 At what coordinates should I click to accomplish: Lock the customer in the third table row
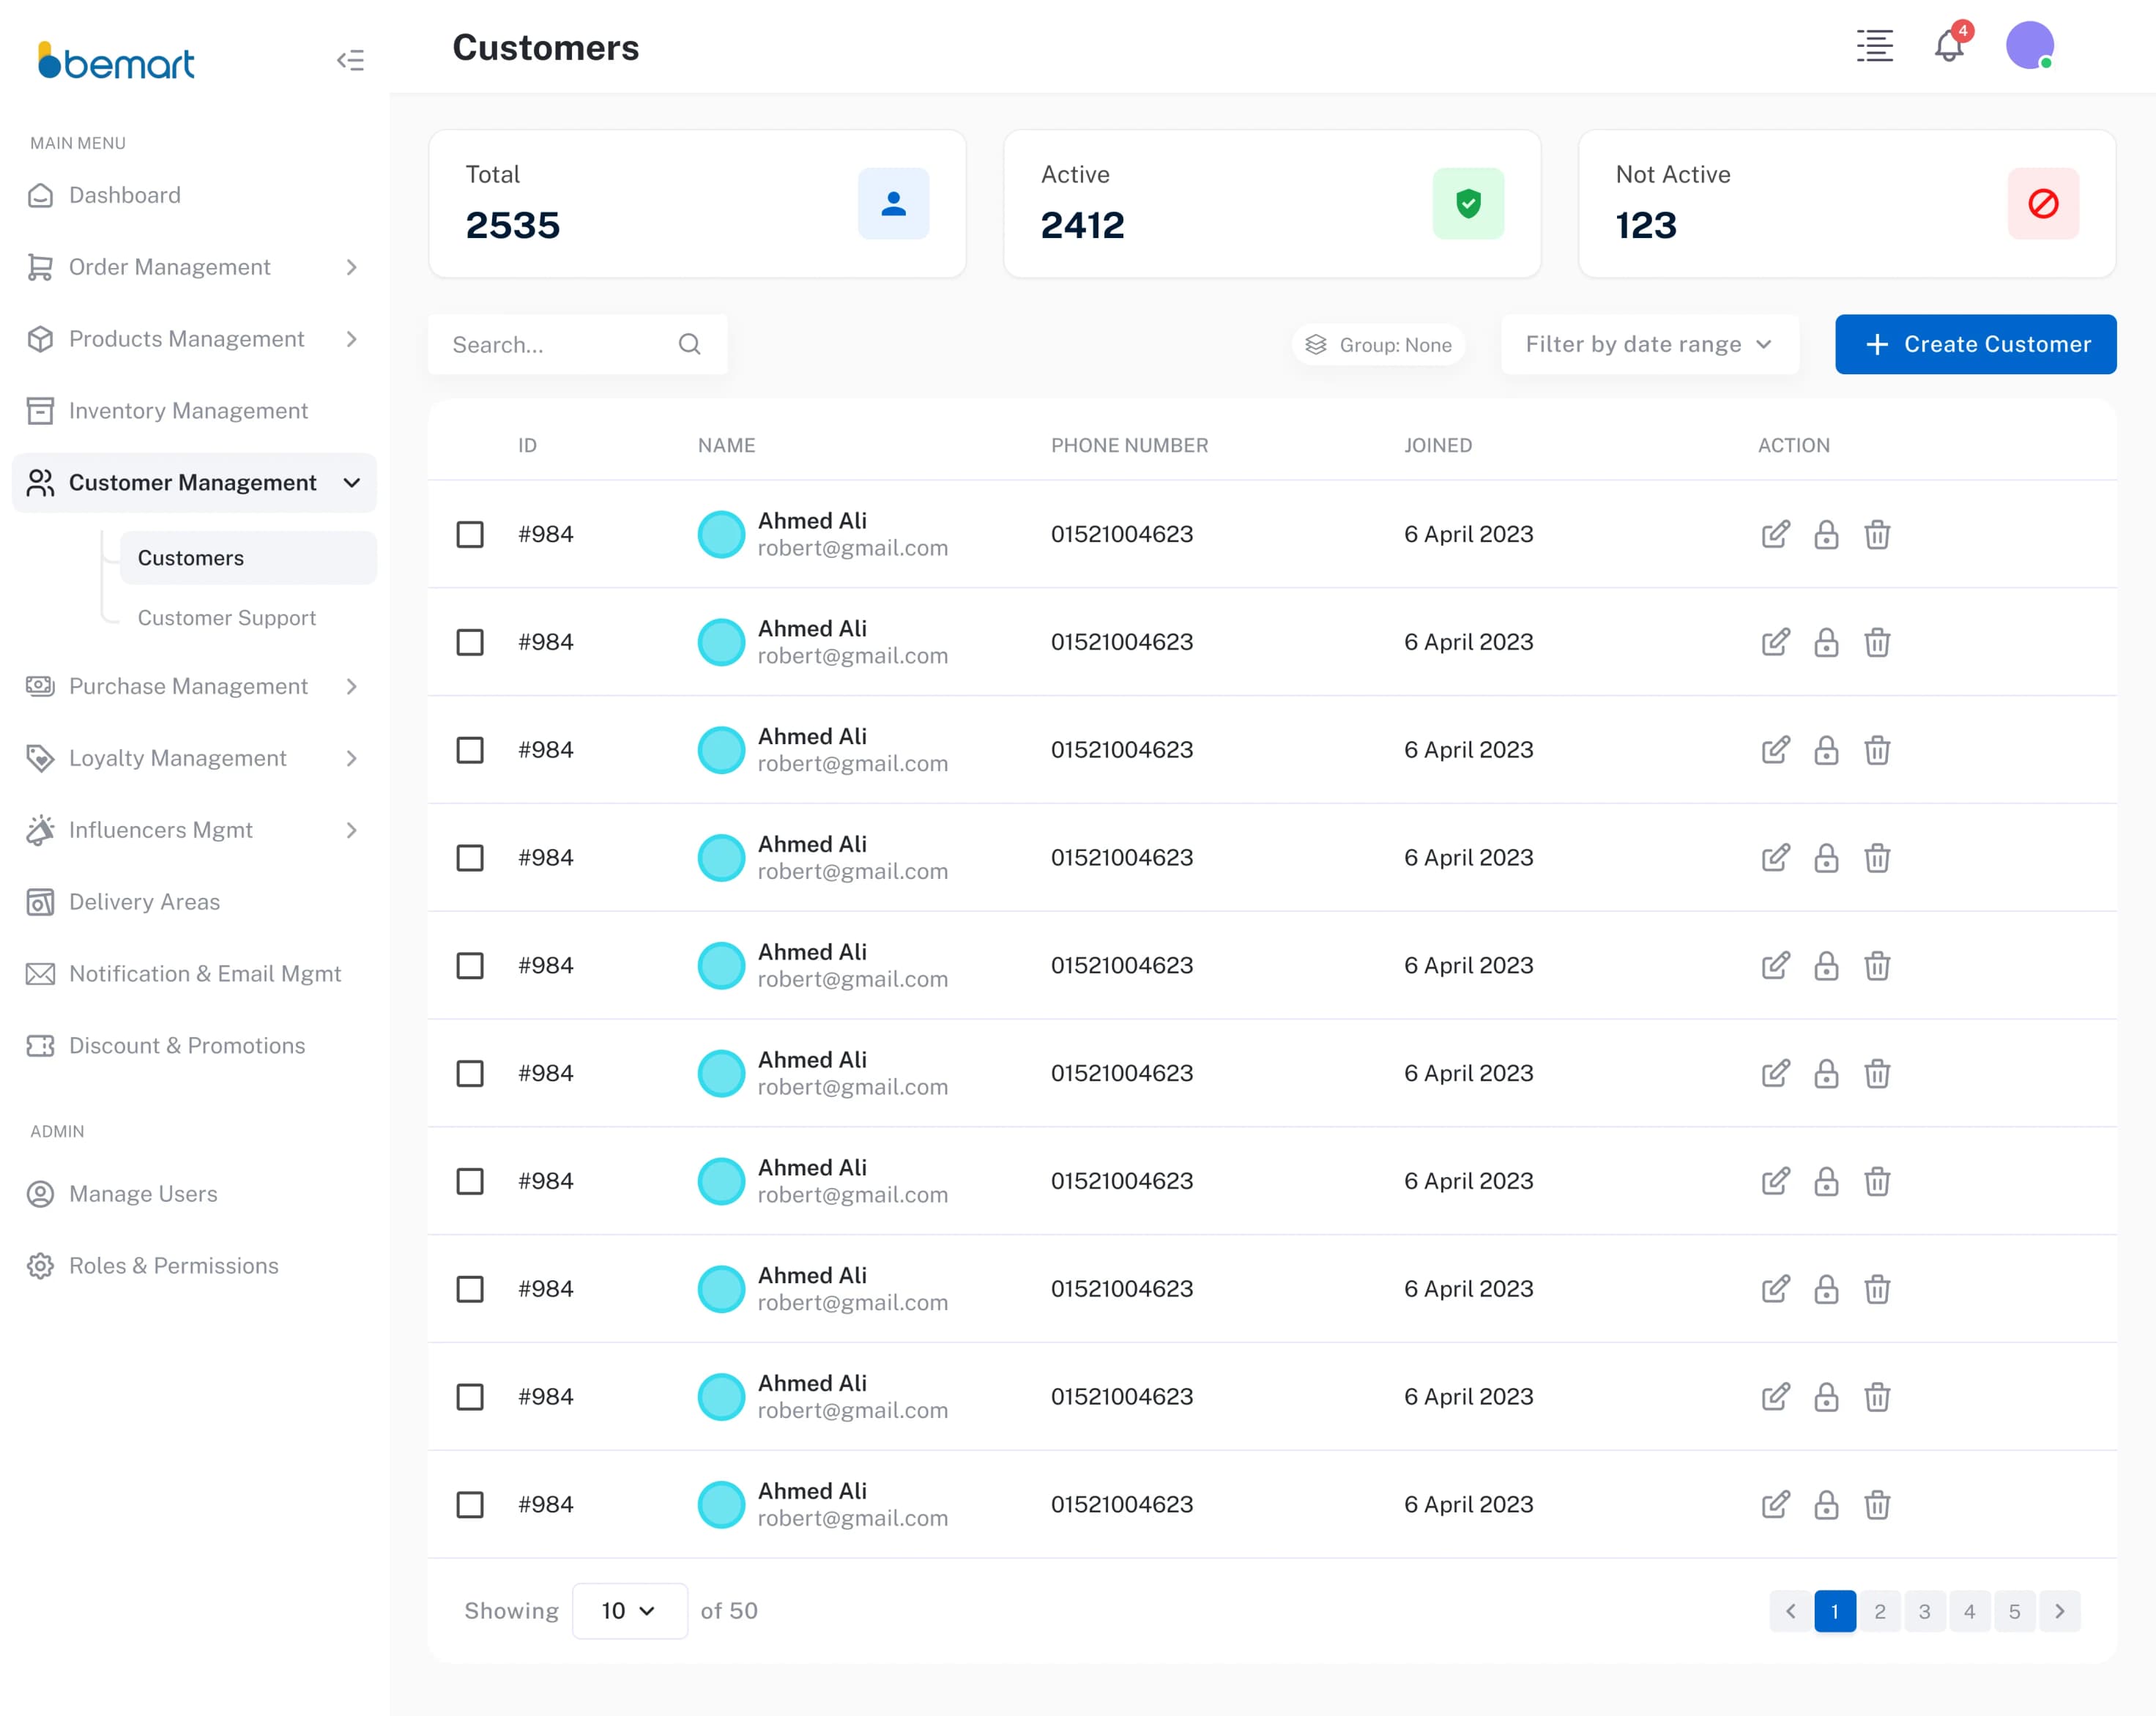[x=1826, y=750]
